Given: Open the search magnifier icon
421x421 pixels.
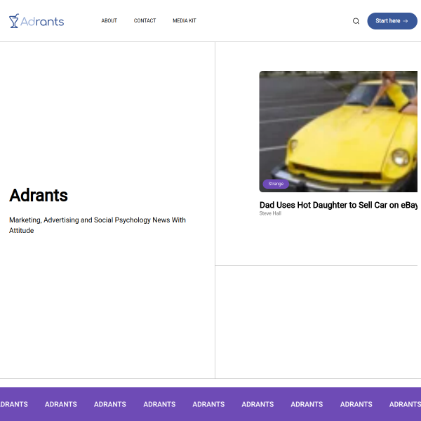Looking at the screenshot, I should point(356,21).
